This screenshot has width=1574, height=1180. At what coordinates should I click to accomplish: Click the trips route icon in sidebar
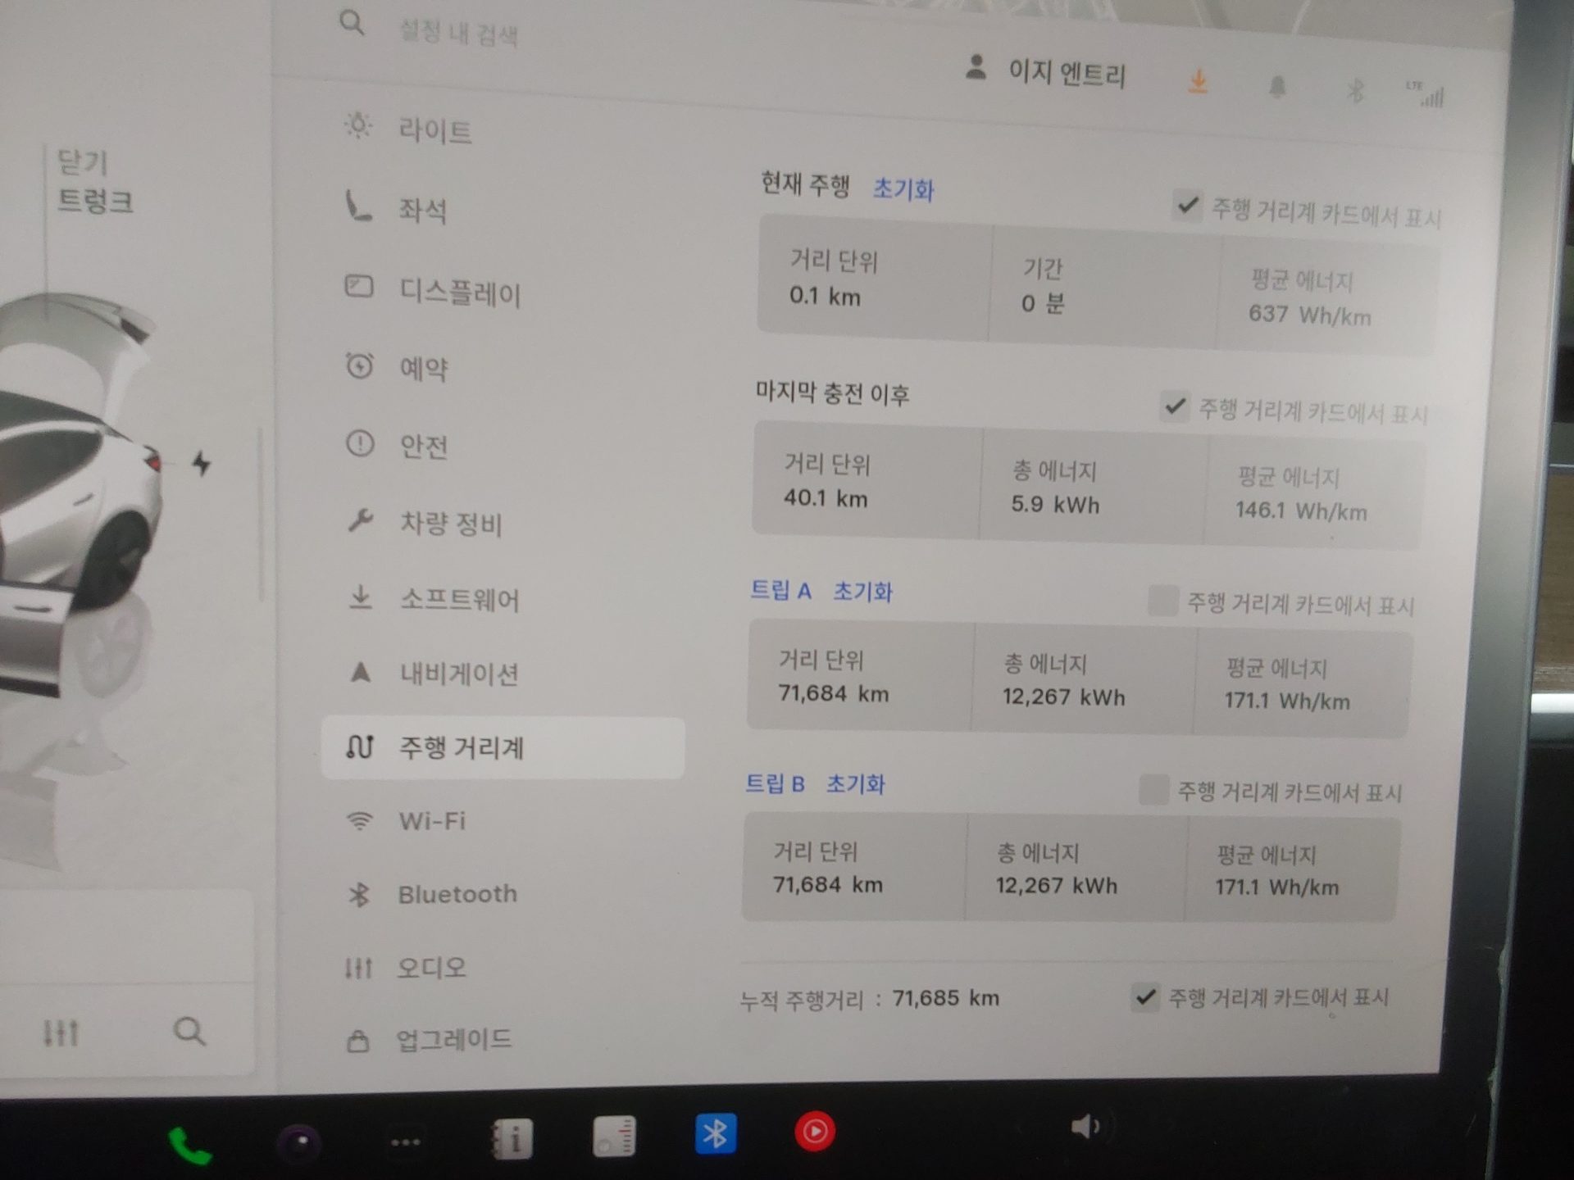point(359,747)
